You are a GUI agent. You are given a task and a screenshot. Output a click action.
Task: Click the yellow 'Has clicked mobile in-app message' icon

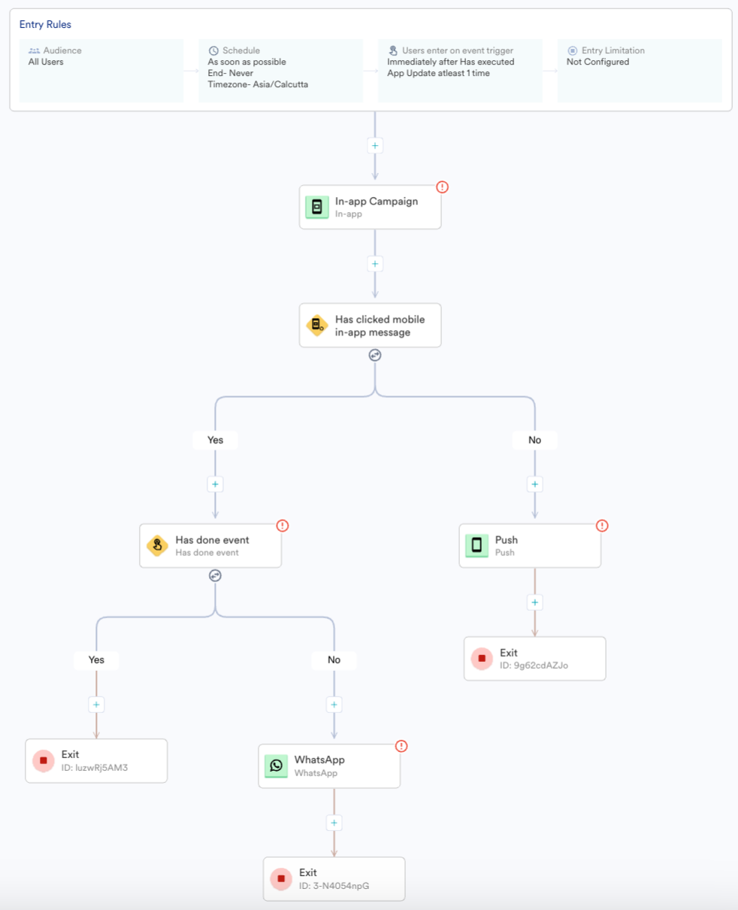[x=317, y=326]
